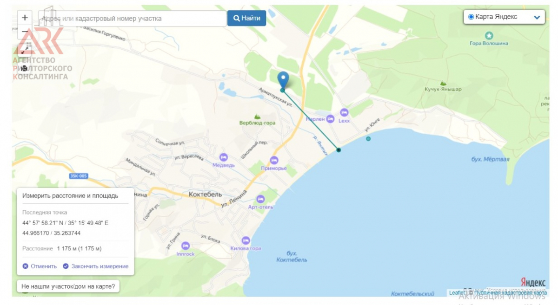
Task: Select the Лехх hotel icon
Action: (344, 112)
